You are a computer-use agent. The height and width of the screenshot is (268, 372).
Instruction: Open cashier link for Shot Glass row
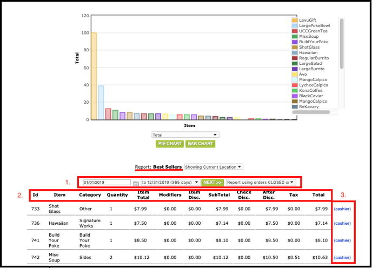(x=342, y=209)
